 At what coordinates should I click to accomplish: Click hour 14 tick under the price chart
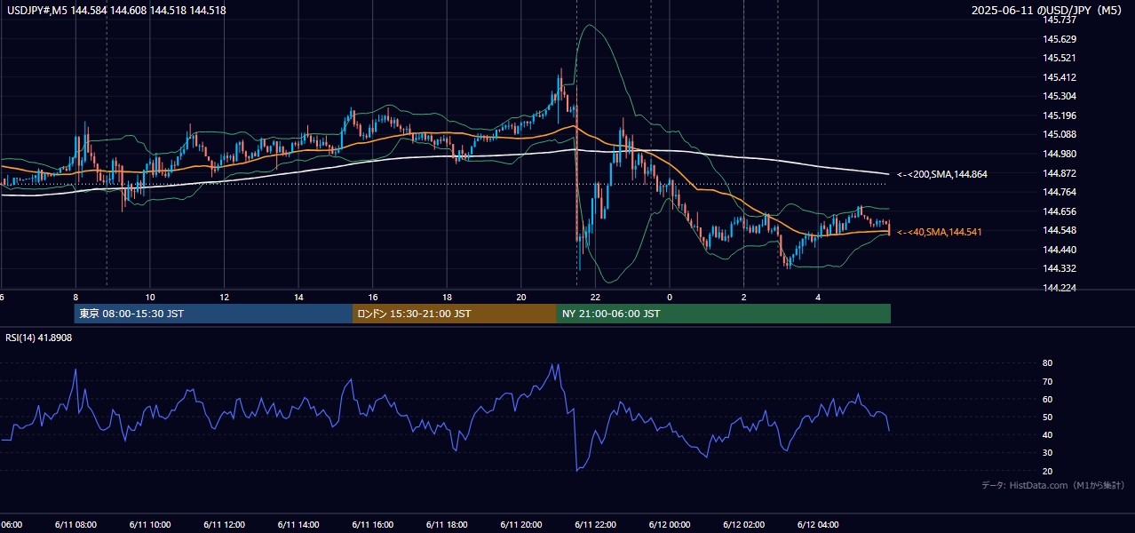click(299, 298)
